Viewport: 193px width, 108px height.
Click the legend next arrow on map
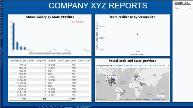click(168, 65)
